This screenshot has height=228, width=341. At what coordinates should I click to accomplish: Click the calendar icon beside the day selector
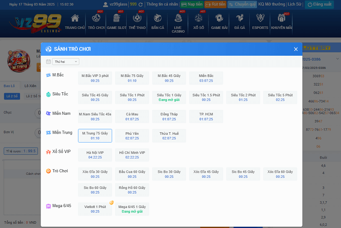click(48, 62)
